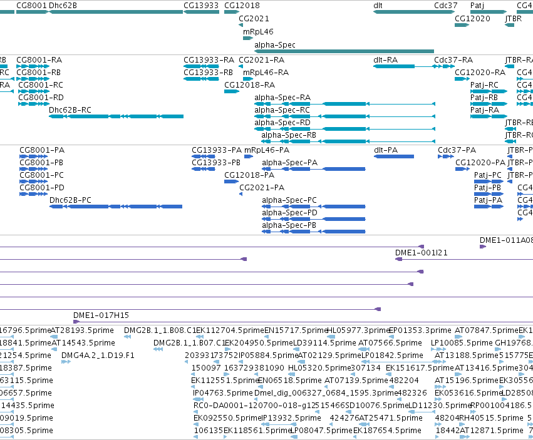The image size is (533, 440).
Task: Select EST LP10085.5prime
Action: click(462, 343)
